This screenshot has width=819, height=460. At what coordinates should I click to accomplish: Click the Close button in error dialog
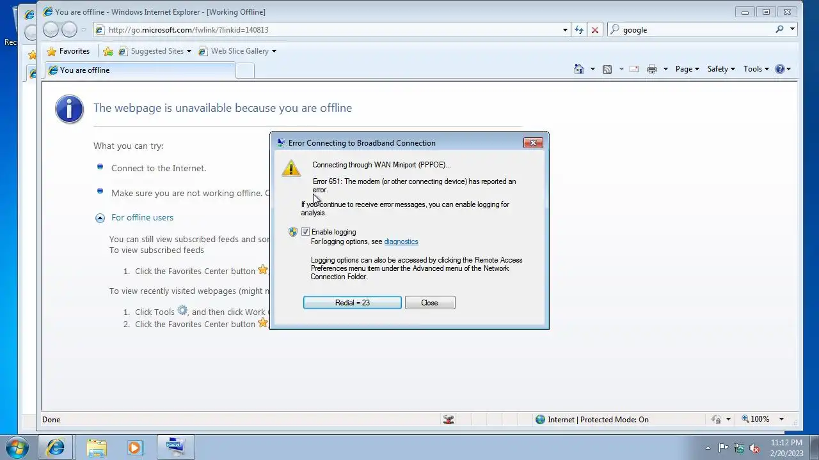[429, 303]
